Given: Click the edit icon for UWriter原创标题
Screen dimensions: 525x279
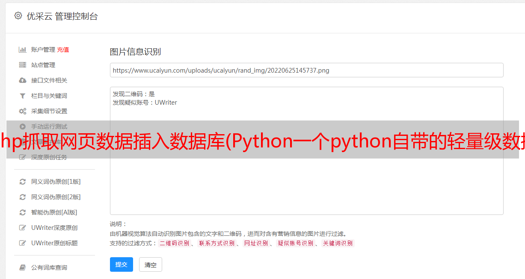Looking at the screenshot, I should click(x=23, y=243).
